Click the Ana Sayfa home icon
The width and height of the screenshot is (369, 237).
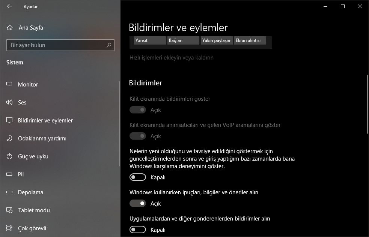coord(10,28)
